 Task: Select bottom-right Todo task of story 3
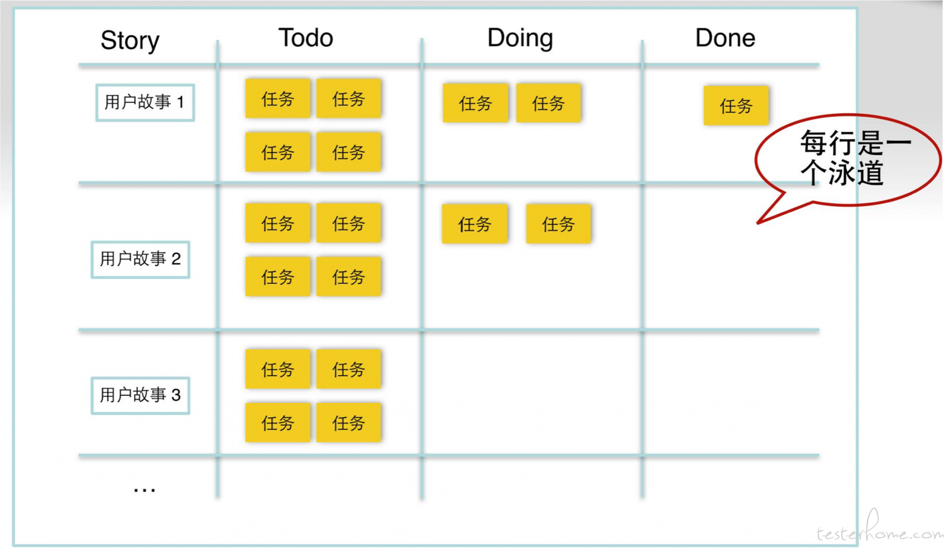pos(348,422)
